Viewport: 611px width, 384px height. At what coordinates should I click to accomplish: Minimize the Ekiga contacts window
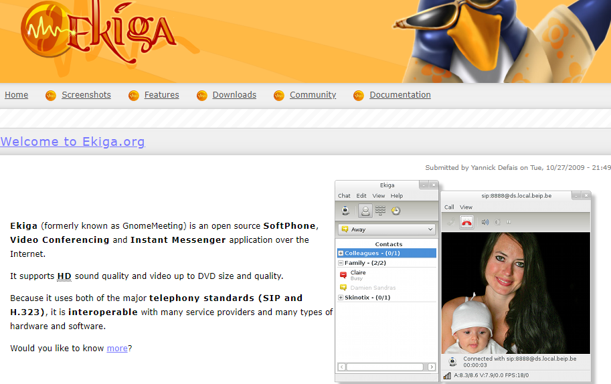tap(424, 185)
